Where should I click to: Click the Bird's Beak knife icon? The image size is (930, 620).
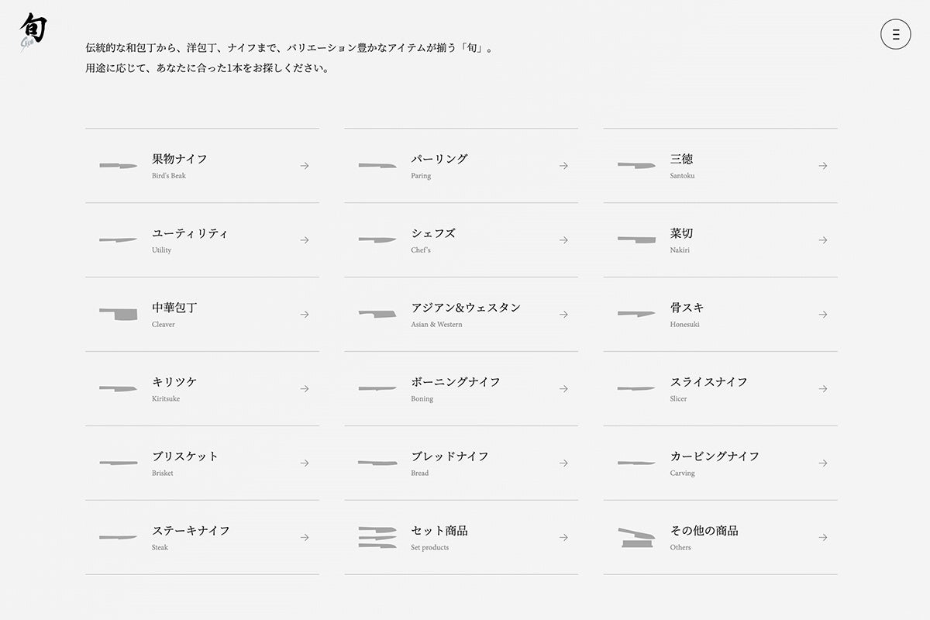pos(118,166)
